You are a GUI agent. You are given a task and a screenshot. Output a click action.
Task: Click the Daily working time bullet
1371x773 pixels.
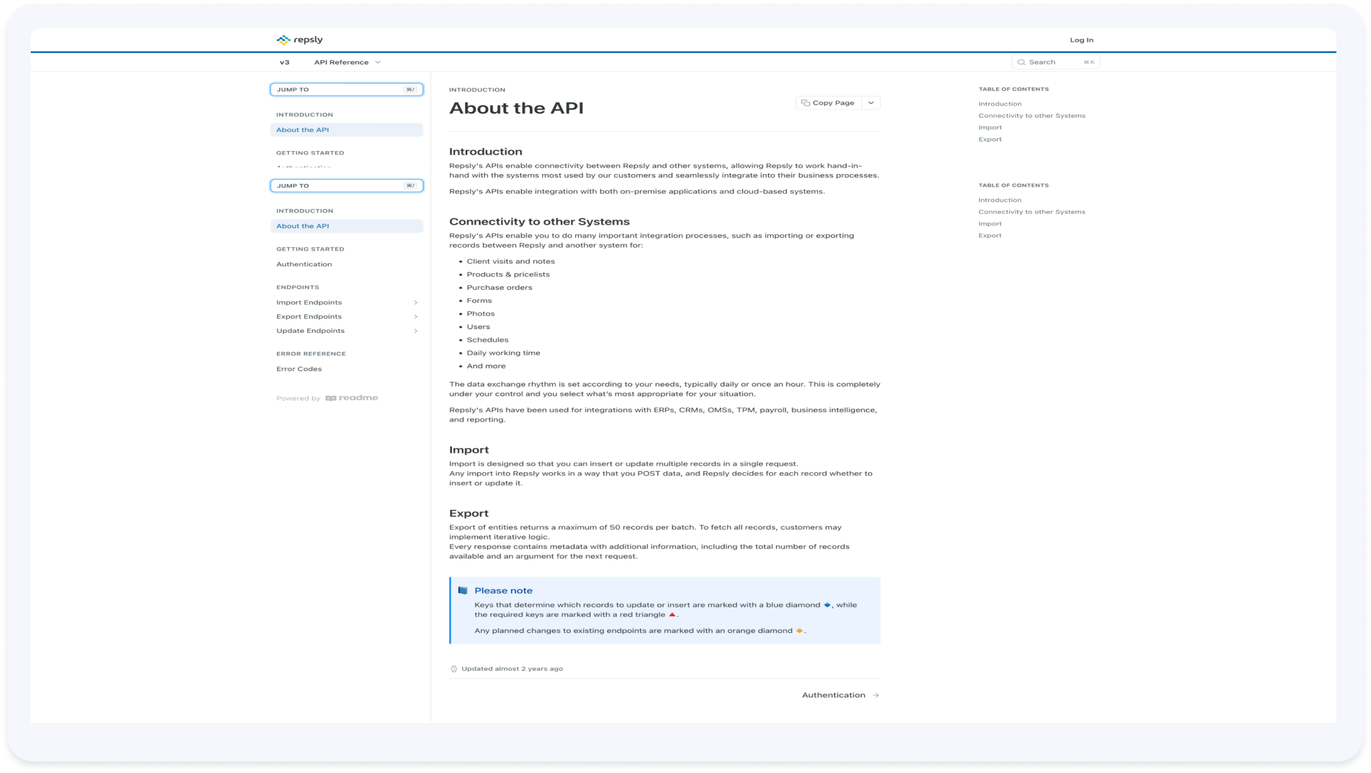pos(503,353)
